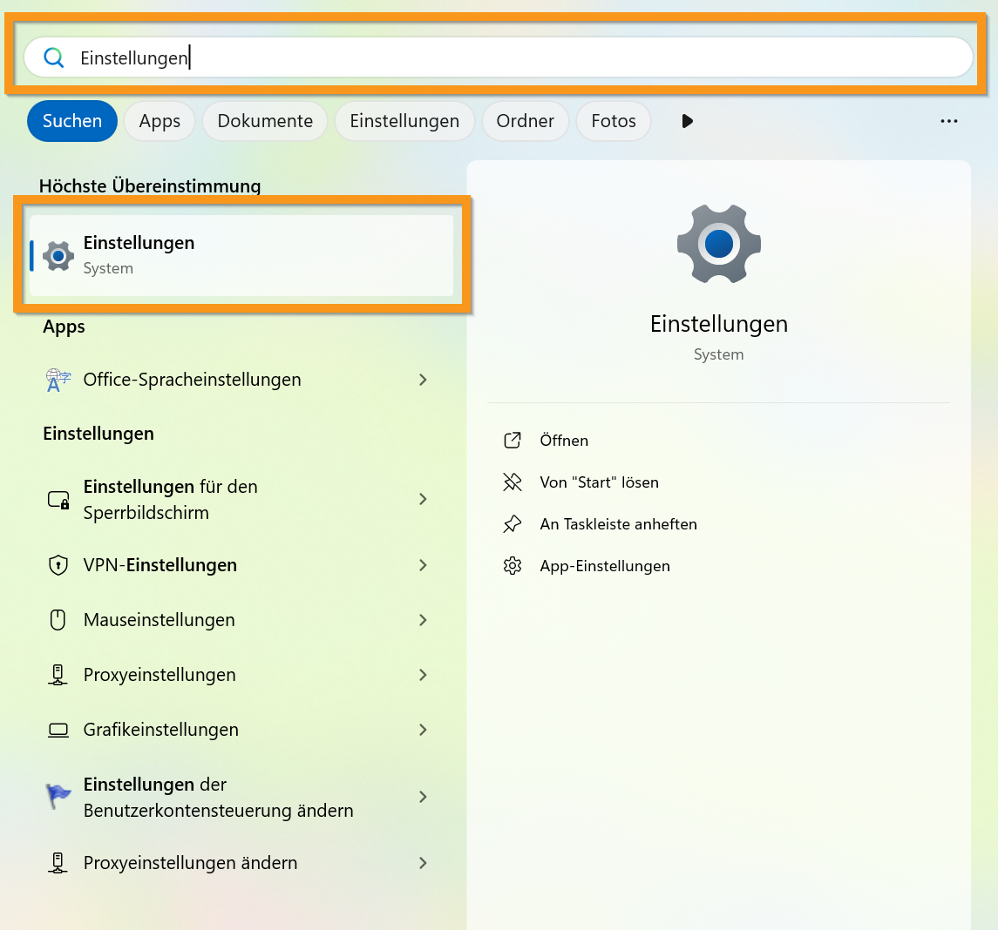Click the VPN-Einstellungen shield icon
998x930 pixels.
[x=58, y=565]
